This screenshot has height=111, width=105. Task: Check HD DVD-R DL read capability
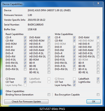tap(49, 53)
